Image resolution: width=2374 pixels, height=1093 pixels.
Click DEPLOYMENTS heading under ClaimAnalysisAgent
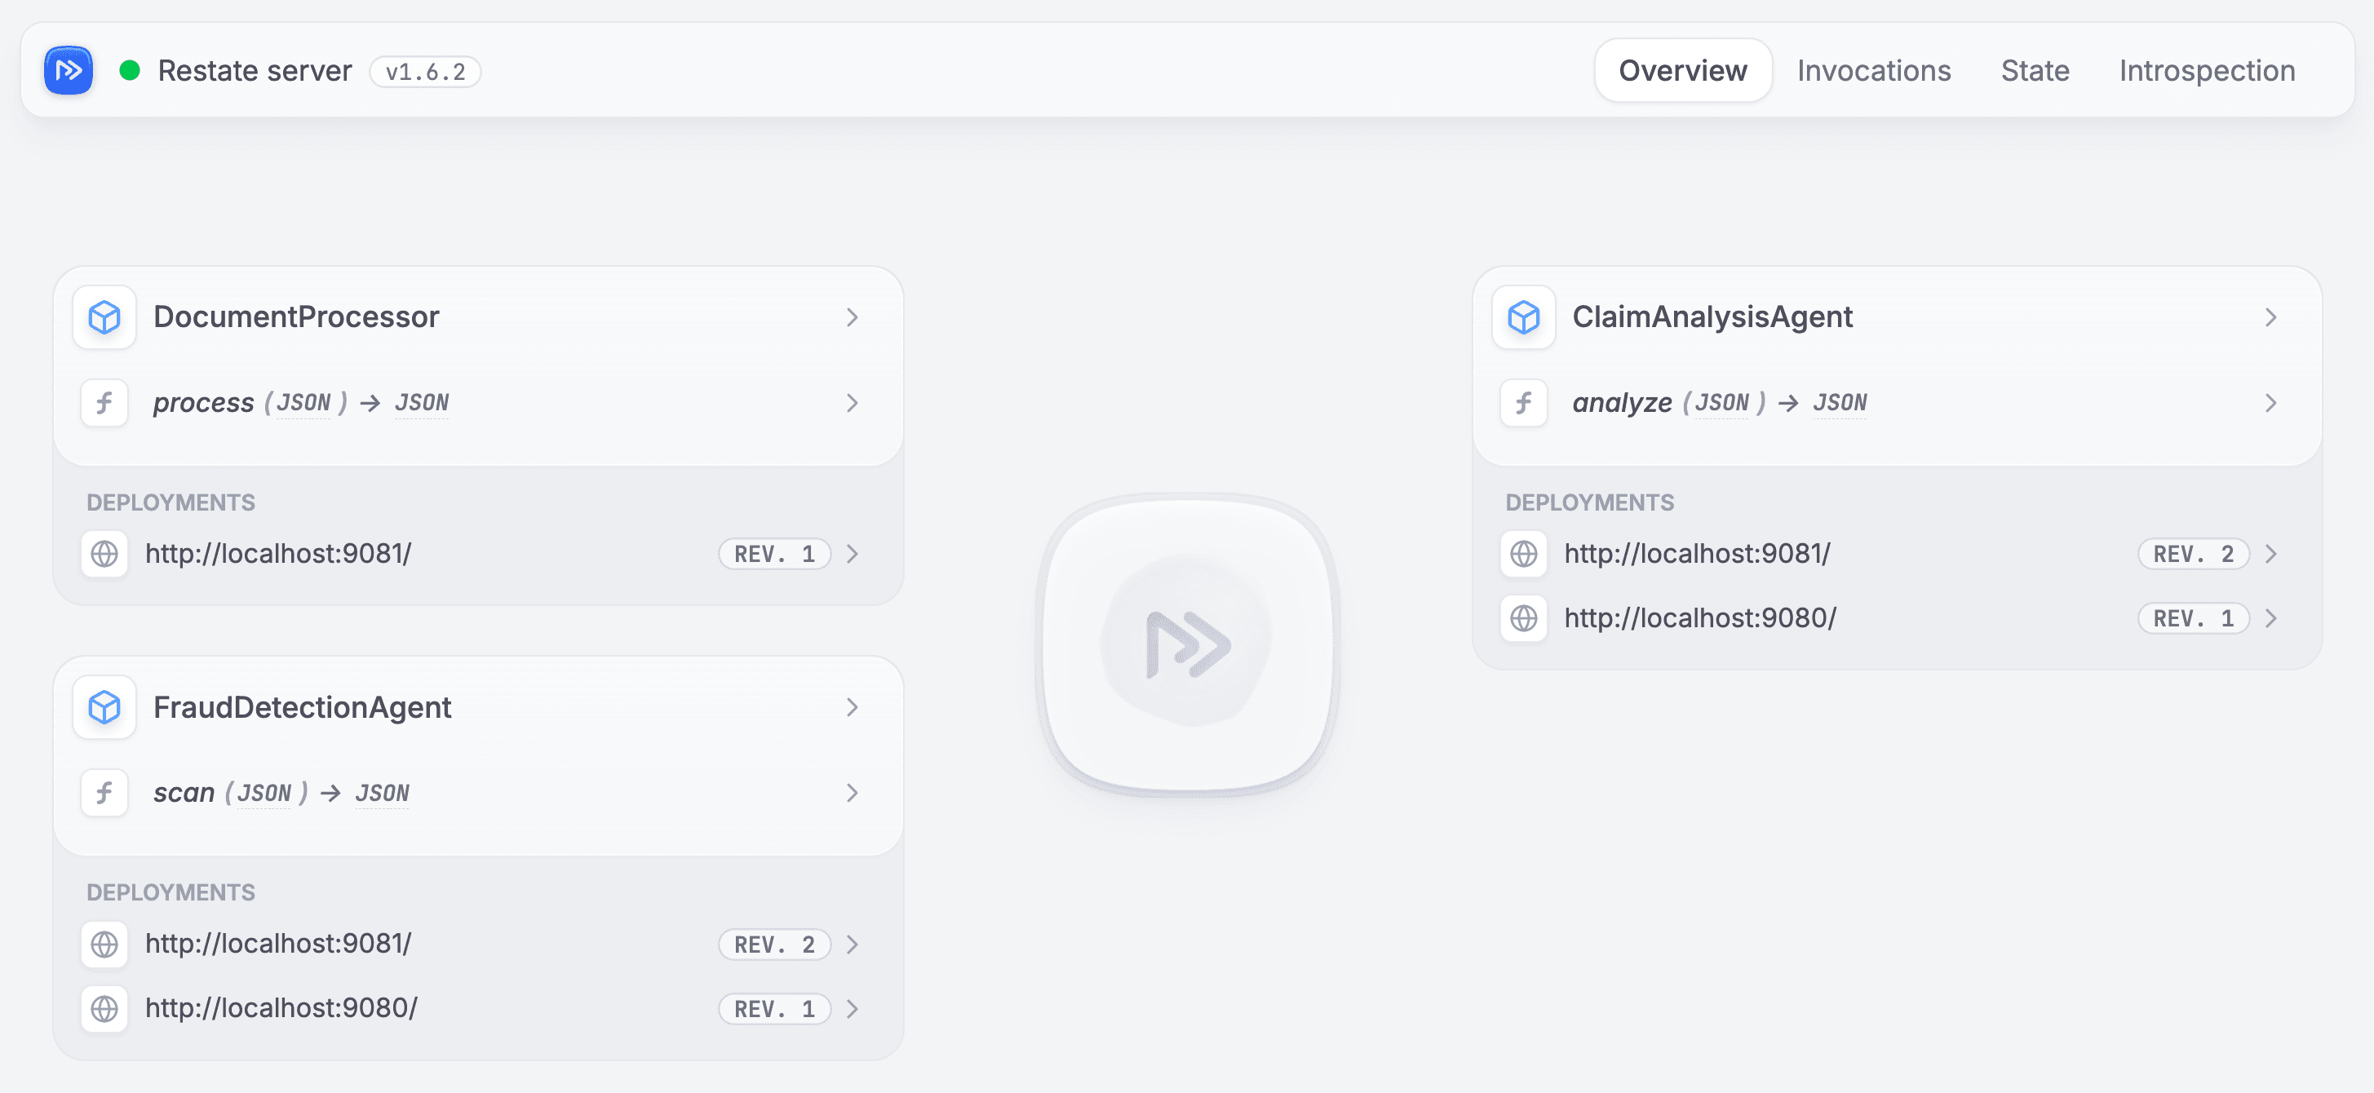tap(1590, 502)
